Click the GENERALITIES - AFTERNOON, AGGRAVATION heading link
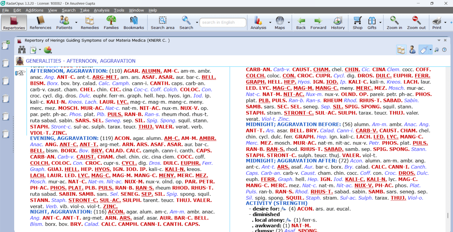 pyautogui.click(x=81, y=61)
